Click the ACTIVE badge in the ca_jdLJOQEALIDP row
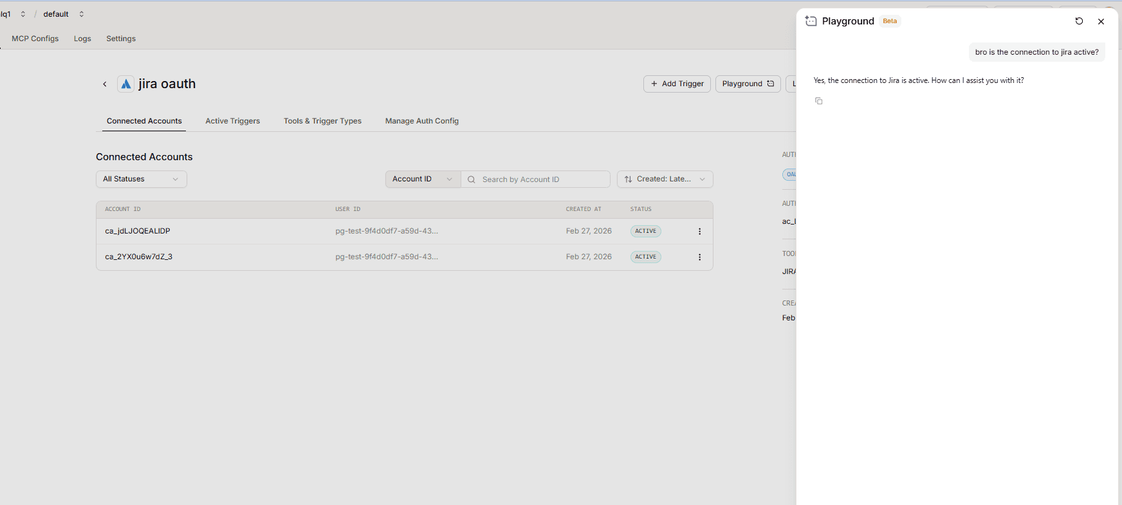This screenshot has height=505, width=1122. coord(646,231)
